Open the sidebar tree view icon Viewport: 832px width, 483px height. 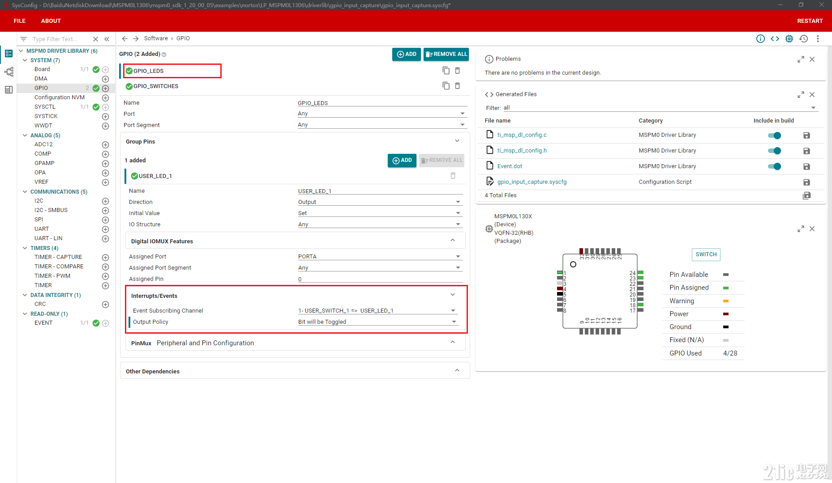coord(9,72)
